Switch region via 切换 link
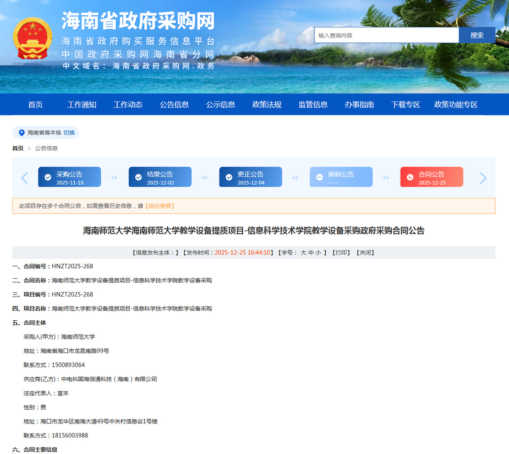 (69, 133)
